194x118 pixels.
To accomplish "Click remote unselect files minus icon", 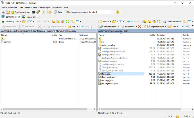I will (x=187, y=27).
